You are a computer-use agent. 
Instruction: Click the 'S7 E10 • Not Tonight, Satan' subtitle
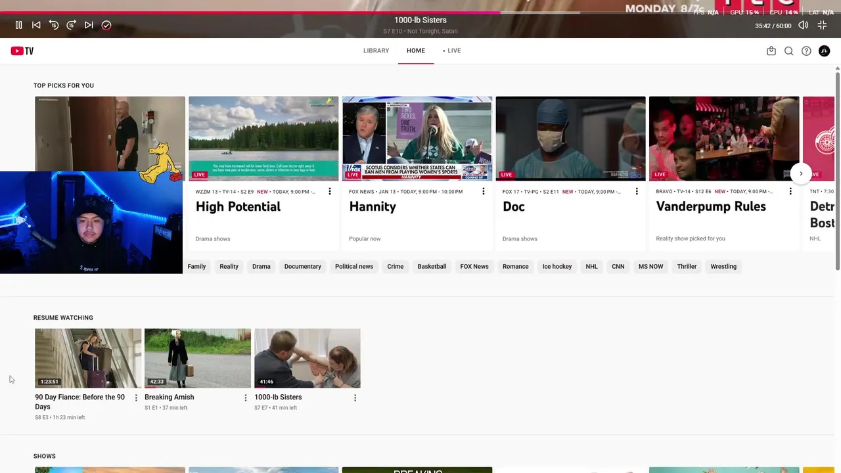[420, 32]
